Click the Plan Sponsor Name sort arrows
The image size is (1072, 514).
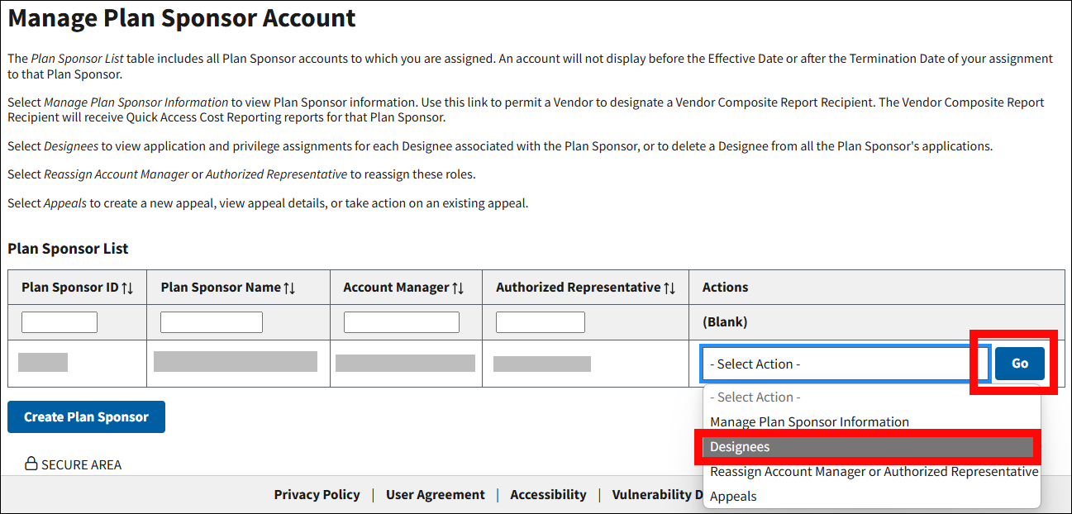click(289, 288)
